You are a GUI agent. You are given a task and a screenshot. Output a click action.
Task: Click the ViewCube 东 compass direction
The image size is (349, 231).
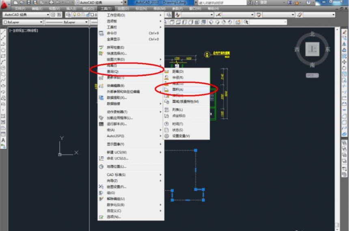[327, 49]
